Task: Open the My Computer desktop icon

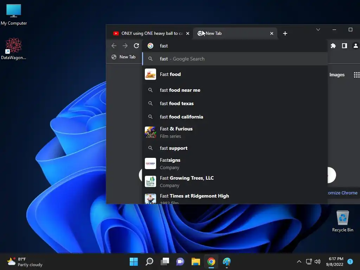Action: [14, 14]
